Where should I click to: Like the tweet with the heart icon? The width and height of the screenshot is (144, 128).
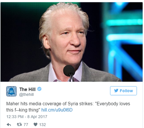[x=36, y=124]
